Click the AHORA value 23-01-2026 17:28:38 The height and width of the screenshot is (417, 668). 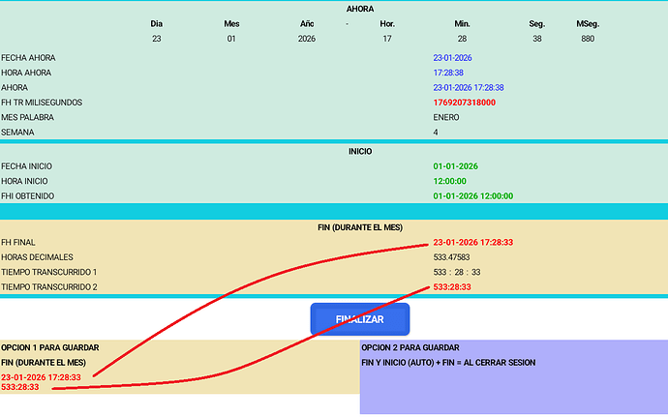coord(469,88)
